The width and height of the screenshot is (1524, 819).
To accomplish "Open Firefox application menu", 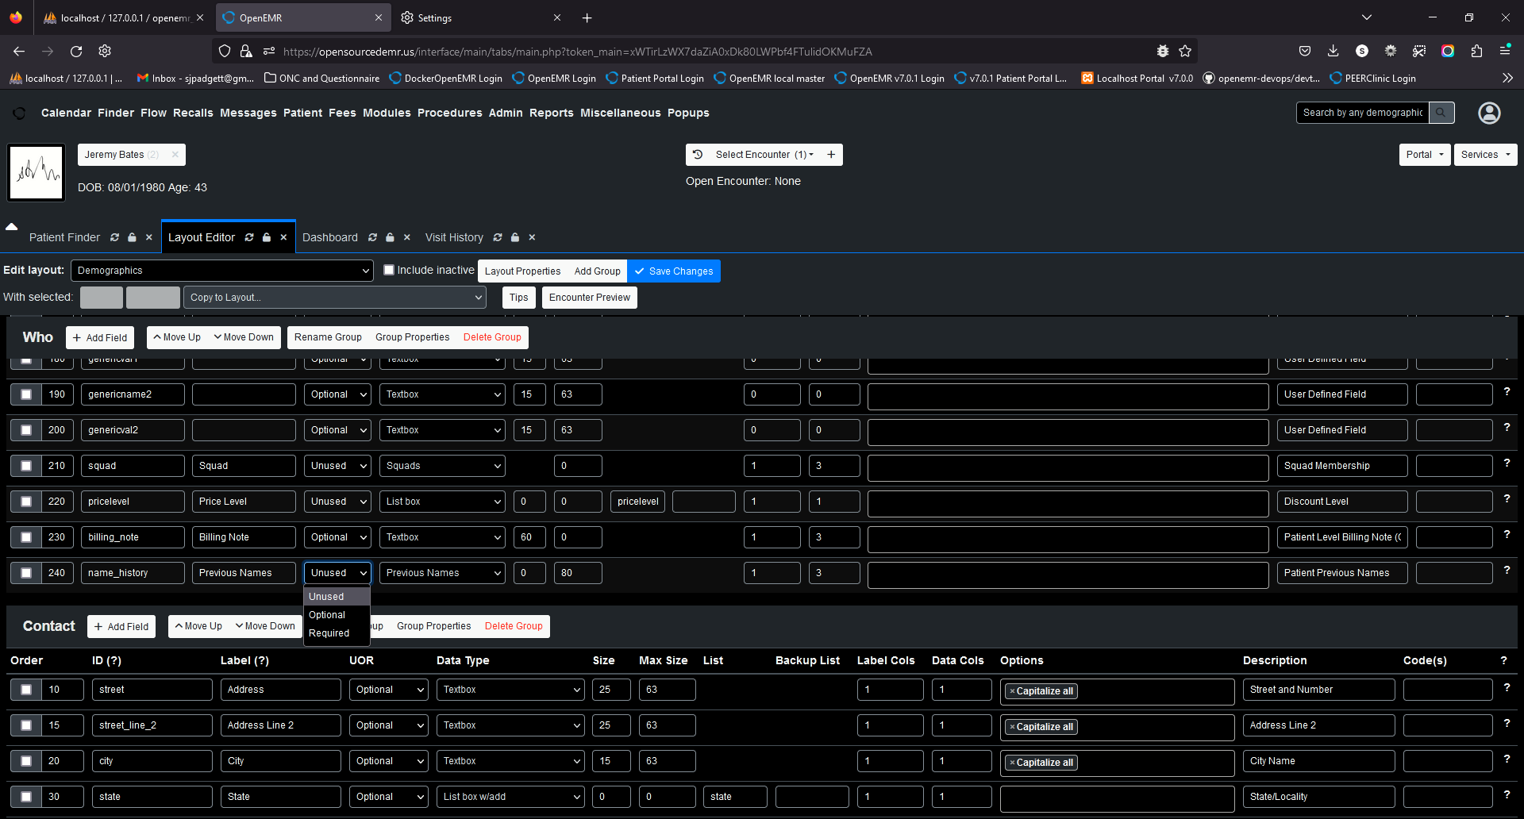I will click(x=1505, y=51).
